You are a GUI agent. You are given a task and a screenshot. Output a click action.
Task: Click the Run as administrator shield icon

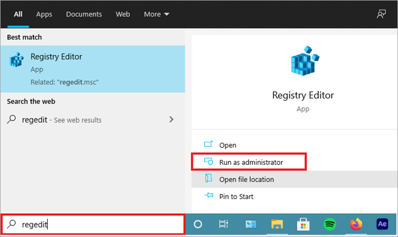[x=209, y=161]
